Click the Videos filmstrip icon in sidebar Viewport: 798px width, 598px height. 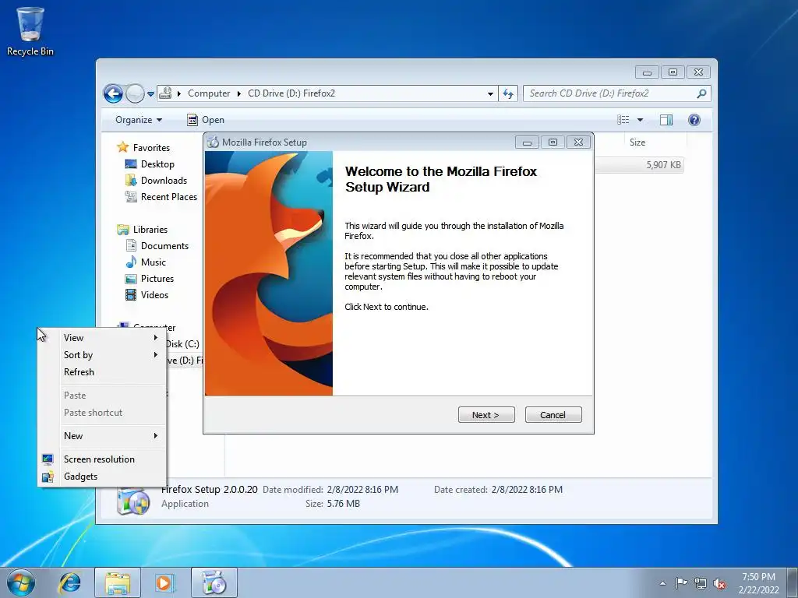(131, 295)
